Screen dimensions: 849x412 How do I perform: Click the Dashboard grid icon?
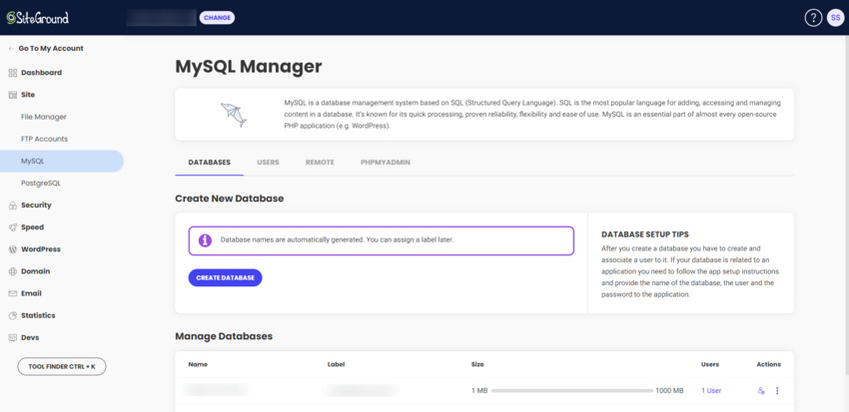pos(12,73)
